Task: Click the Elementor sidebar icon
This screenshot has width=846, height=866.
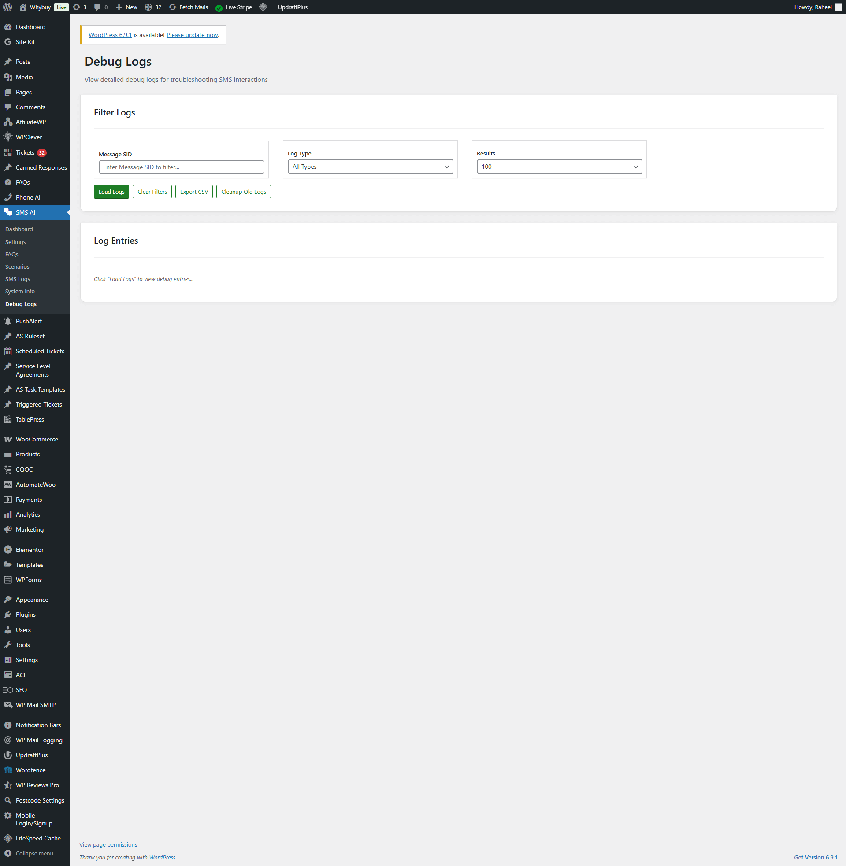Action: [x=8, y=550]
